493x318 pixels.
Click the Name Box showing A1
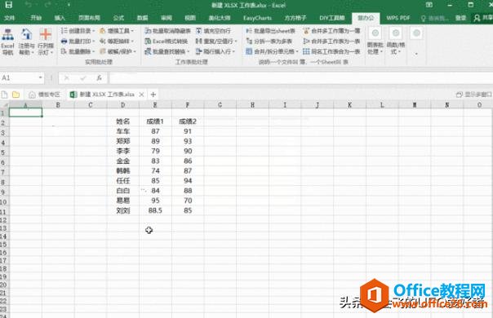(19, 77)
